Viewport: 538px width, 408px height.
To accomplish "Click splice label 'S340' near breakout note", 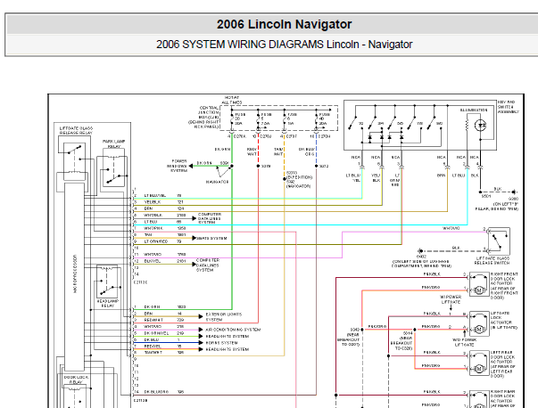I will pos(355,330).
